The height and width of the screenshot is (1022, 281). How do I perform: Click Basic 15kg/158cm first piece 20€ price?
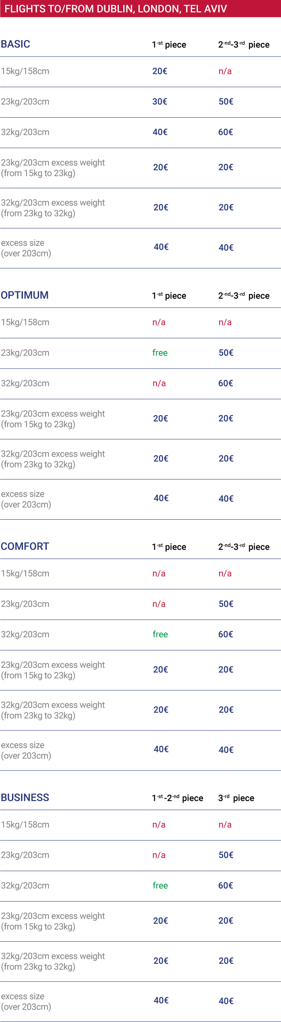[x=160, y=71]
